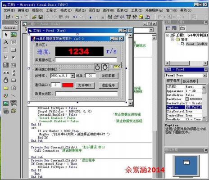Image resolution: width=209 pixels, height=180 pixels.
Task: Select the TextBox tool in the toolbox
Action: click(14, 42)
